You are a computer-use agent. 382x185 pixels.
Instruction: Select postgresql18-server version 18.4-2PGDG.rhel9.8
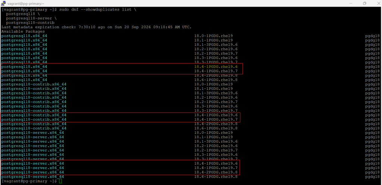[216, 172]
